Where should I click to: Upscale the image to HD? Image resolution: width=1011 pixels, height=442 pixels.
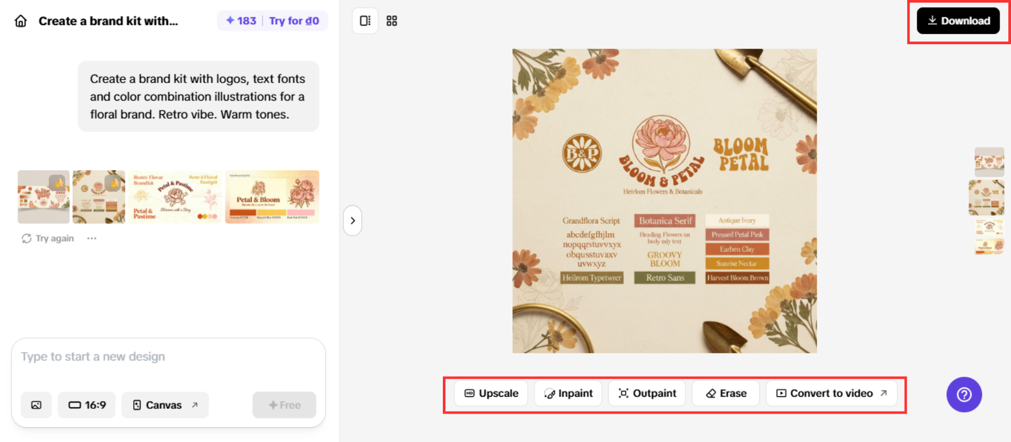pyautogui.click(x=491, y=394)
